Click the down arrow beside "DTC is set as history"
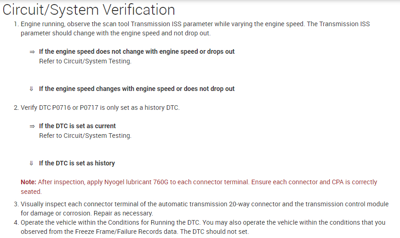The height and width of the screenshot is (238, 400). click(x=32, y=163)
